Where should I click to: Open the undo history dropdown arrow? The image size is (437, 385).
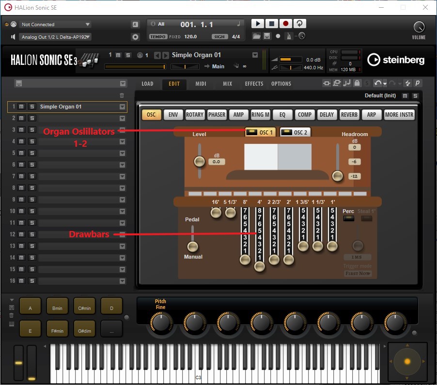(385, 84)
